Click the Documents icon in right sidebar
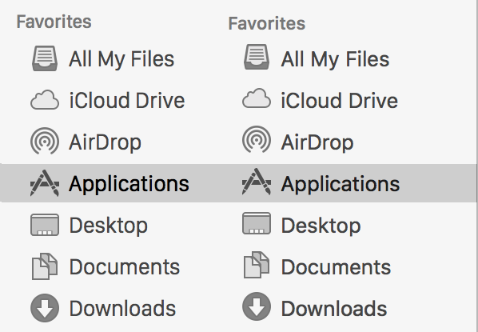 [257, 265]
